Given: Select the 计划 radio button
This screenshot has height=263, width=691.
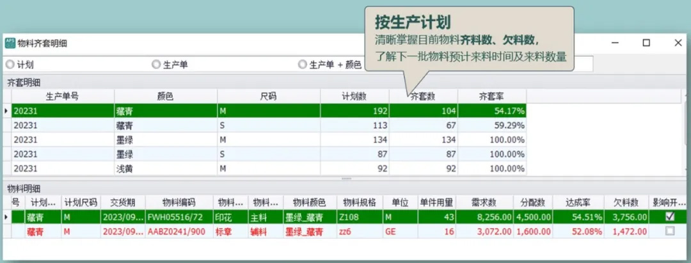Looking at the screenshot, I should click(x=10, y=65).
